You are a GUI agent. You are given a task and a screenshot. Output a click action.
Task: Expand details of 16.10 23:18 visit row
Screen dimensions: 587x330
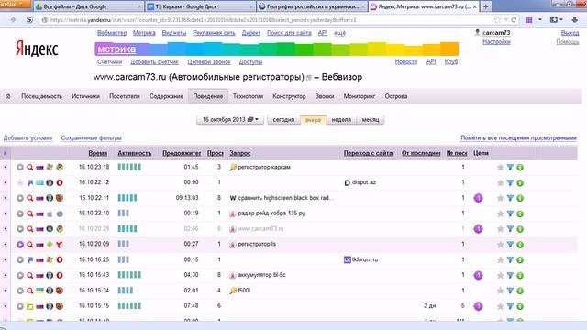[x=6, y=167]
